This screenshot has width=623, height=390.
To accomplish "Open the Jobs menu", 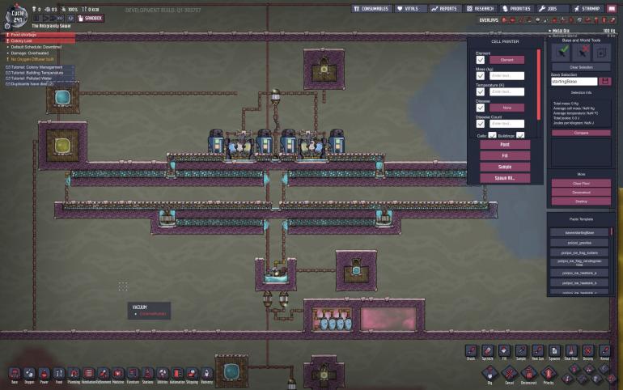I will click(x=553, y=8).
